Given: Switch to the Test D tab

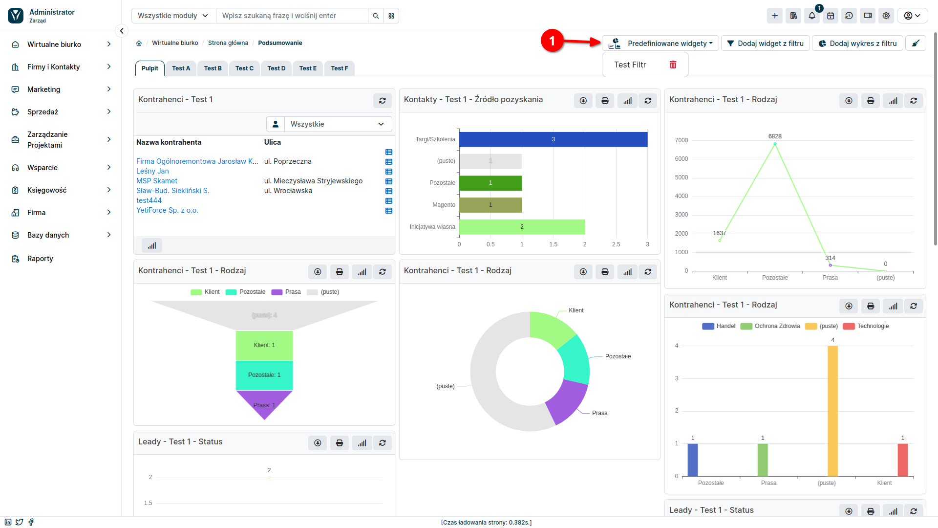Looking at the screenshot, I should tap(277, 68).
